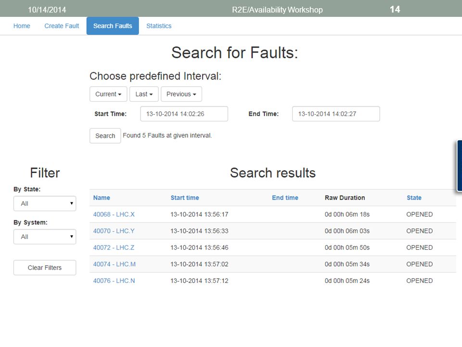Open fault 40068 - LHC.X

(x=114, y=214)
